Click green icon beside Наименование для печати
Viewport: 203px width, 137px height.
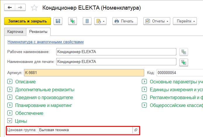point(184,62)
